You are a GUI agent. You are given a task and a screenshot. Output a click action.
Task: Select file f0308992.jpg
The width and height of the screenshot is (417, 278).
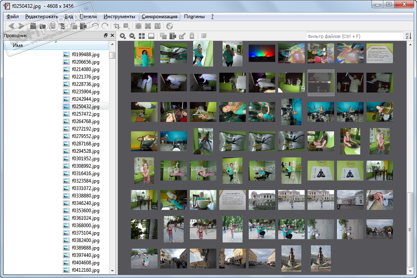[85, 166]
